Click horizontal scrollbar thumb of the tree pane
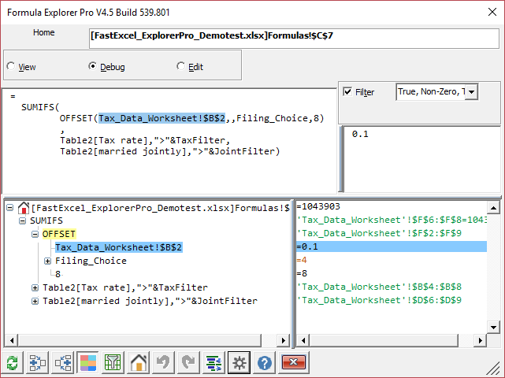505x378 pixels. tap(139, 340)
